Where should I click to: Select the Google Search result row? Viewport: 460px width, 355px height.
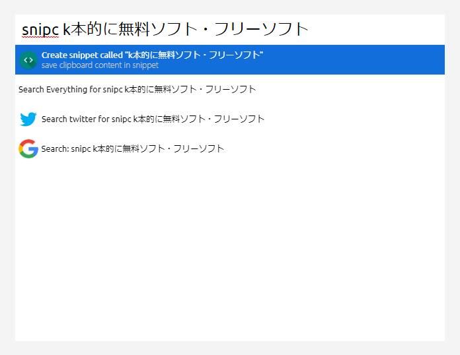pos(230,148)
